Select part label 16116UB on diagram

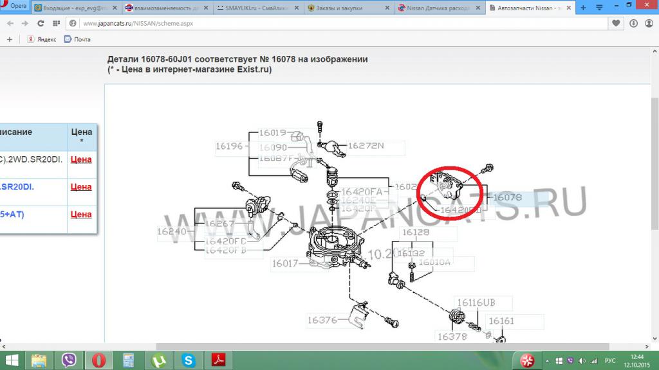tap(476, 303)
